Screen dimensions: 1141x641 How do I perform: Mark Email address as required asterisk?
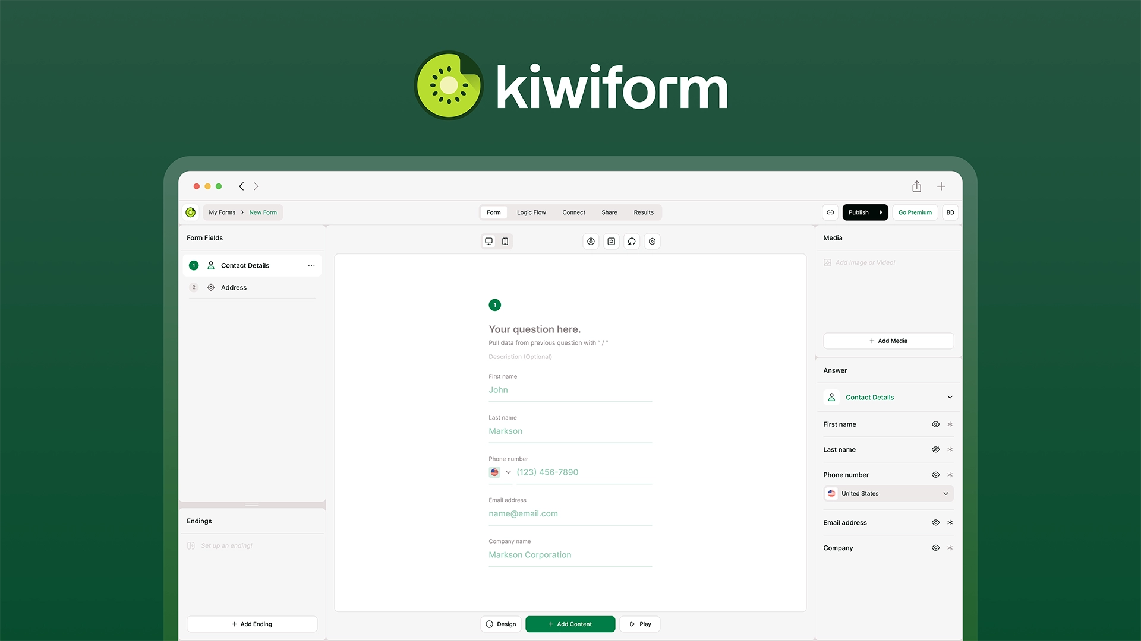[x=950, y=523]
